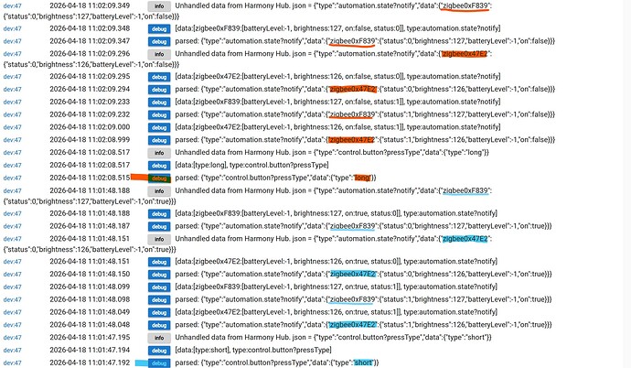Click the info badge at 11:01:47.195
This screenshot has width=631, height=368.
pyautogui.click(x=159, y=338)
